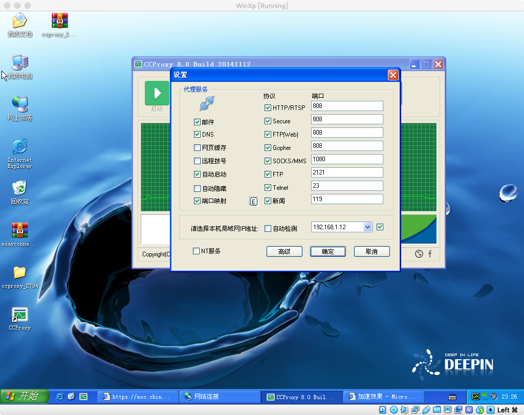Click the small E button beside port mapping
Image resolution: width=524 pixels, height=415 pixels.
253,202
